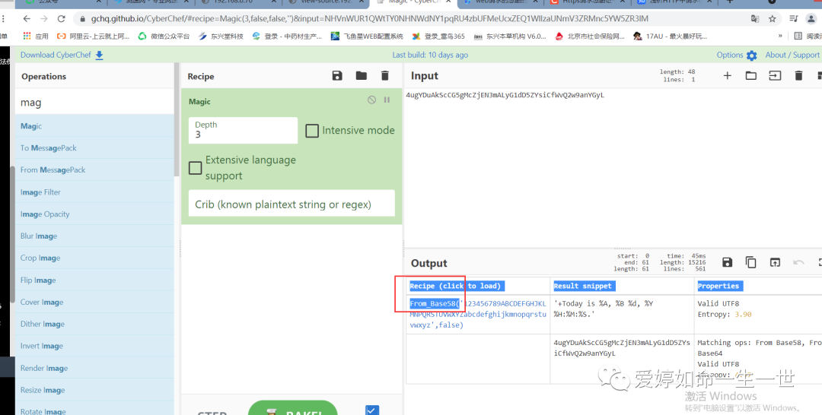Select To MessagePack operation
Image resolution: width=822 pixels, height=415 pixels.
click(x=94, y=148)
